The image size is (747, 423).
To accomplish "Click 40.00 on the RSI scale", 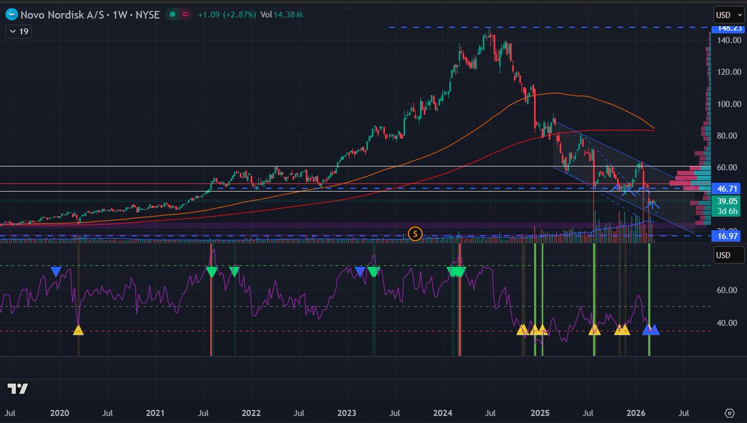I will pos(726,322).
